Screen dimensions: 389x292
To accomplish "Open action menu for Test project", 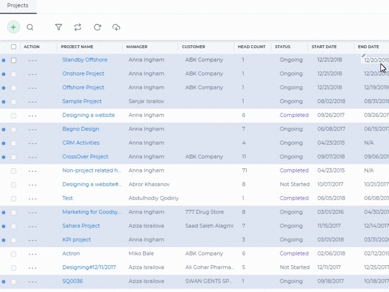I will tap(33, 199).
